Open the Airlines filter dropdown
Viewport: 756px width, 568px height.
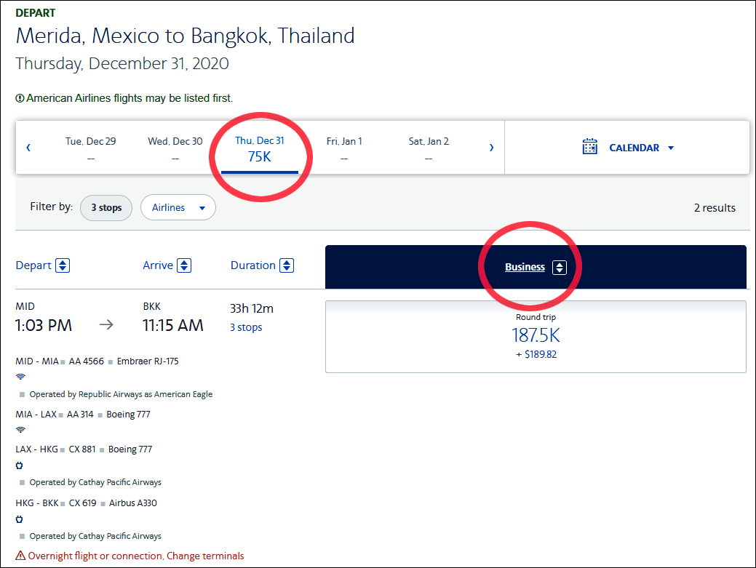coord(178,208)
